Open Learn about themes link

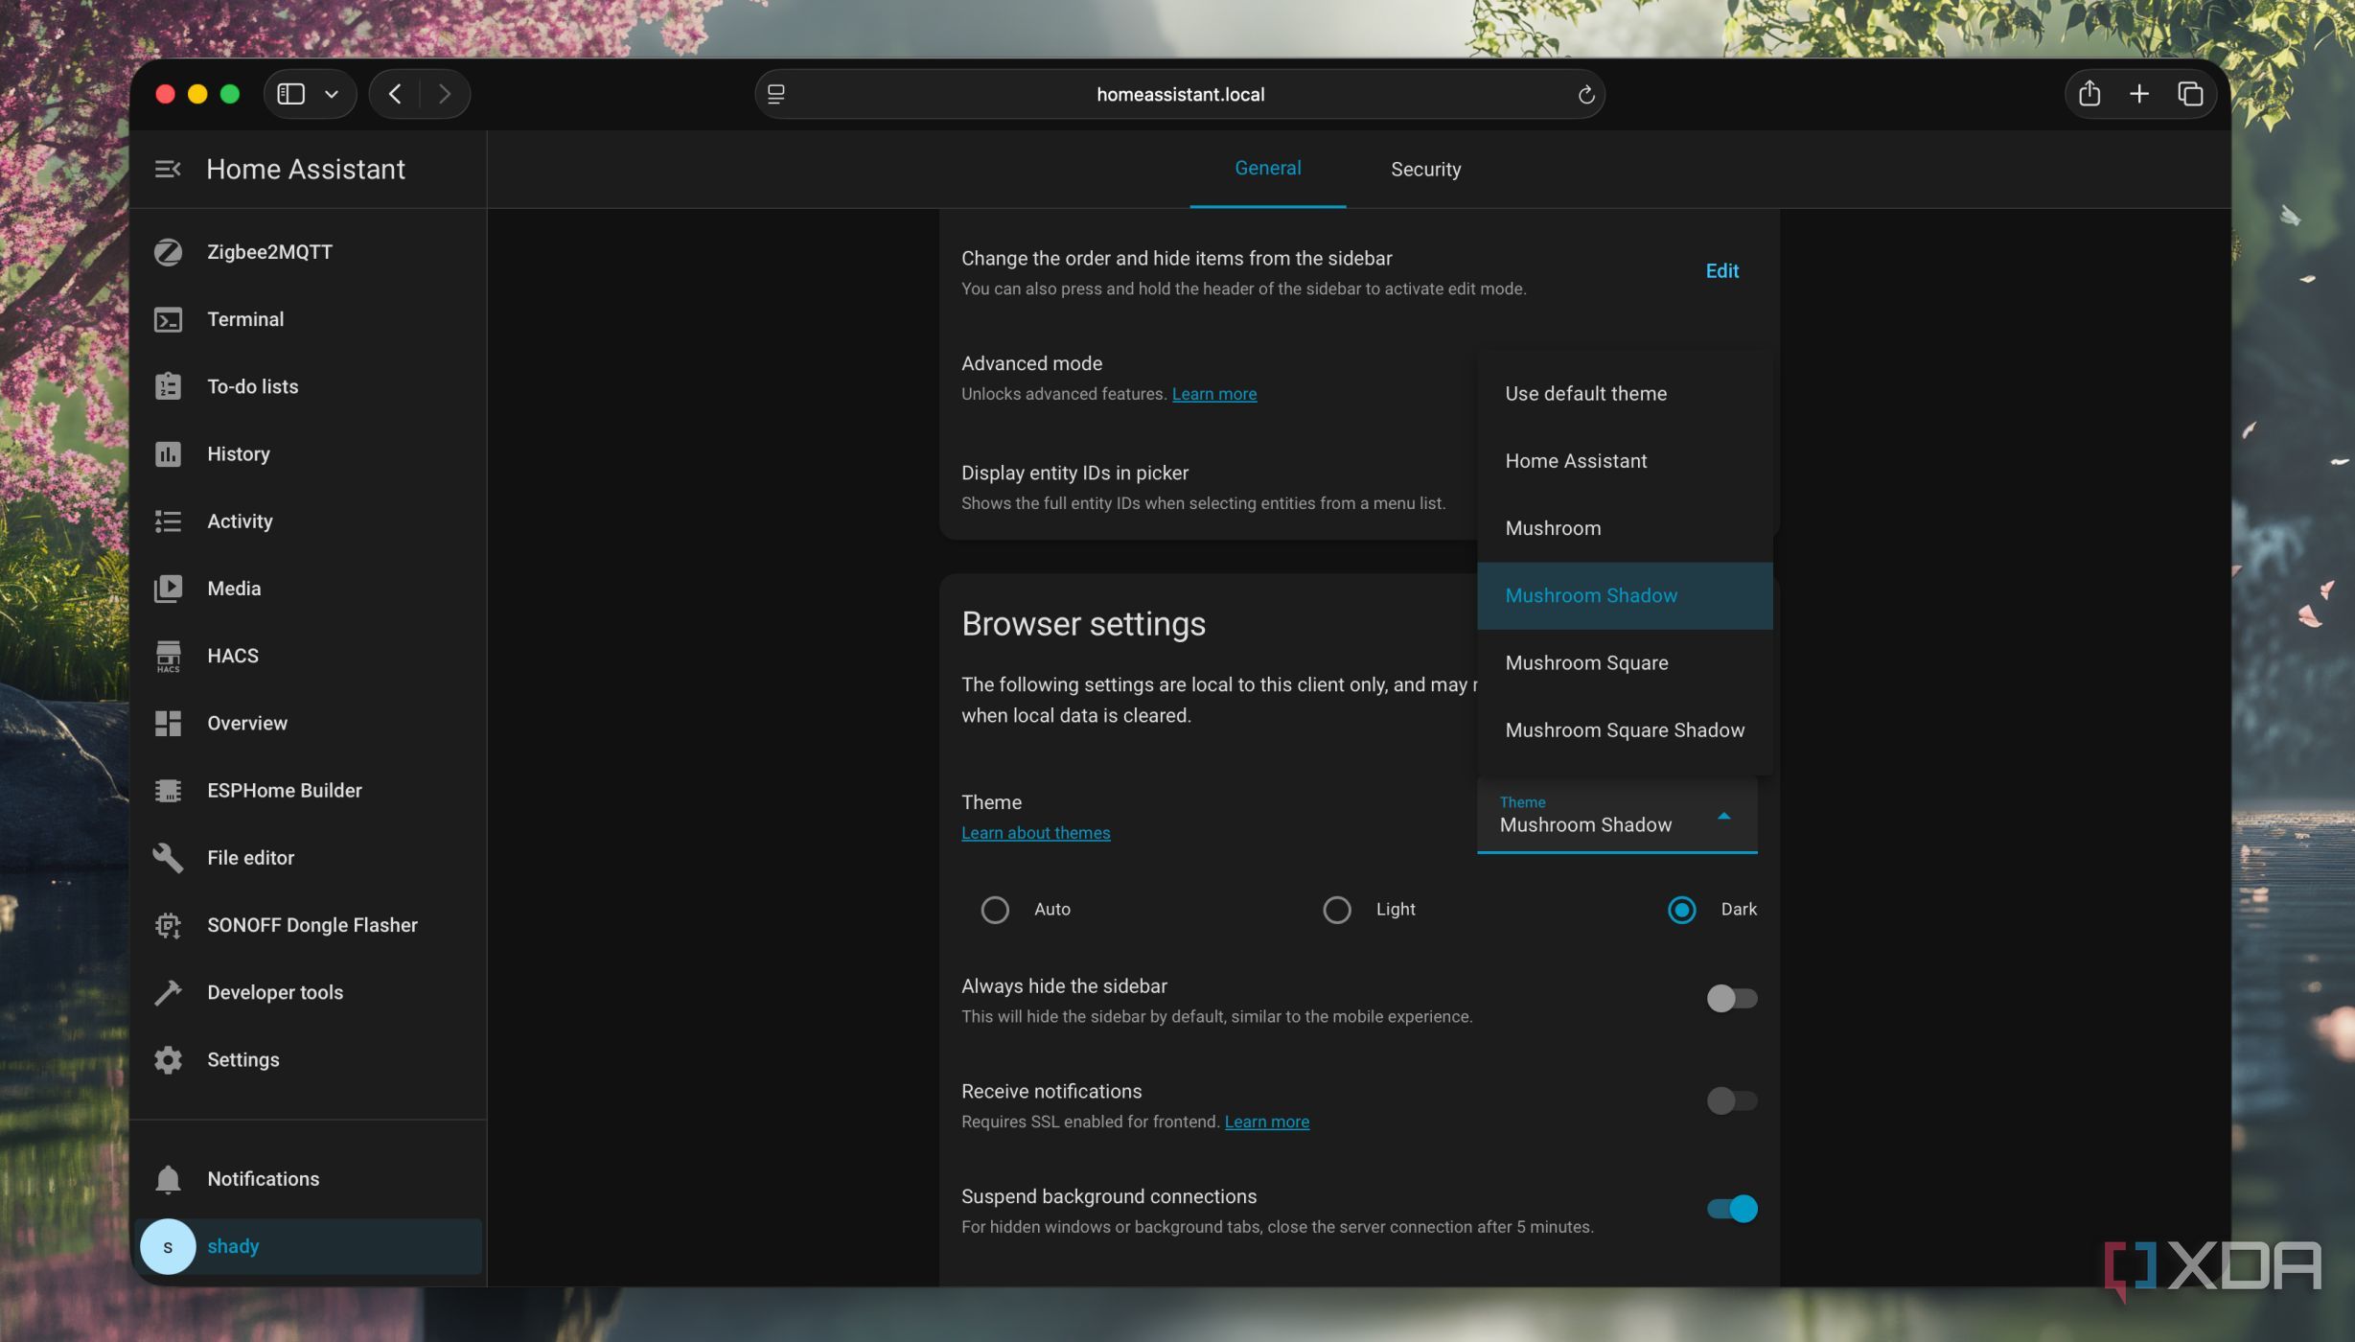(1035, 833)
